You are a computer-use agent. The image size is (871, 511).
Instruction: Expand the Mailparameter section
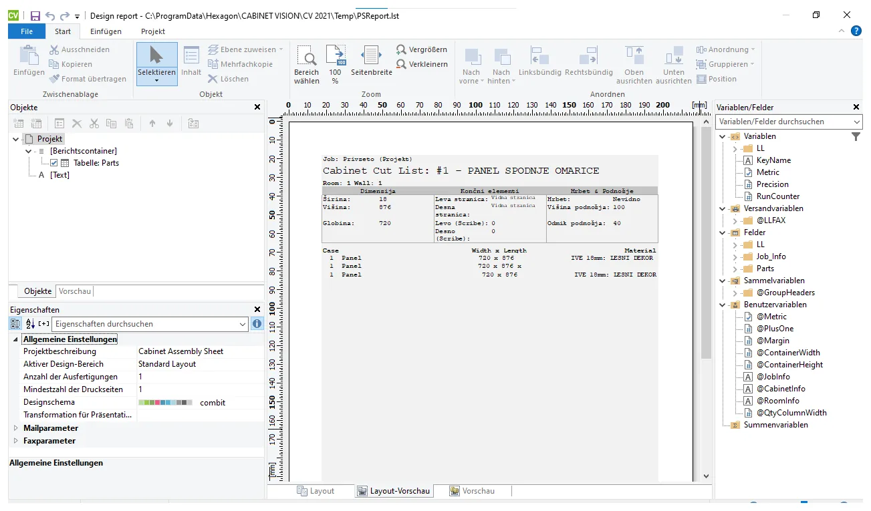click(x=16, y=428)
